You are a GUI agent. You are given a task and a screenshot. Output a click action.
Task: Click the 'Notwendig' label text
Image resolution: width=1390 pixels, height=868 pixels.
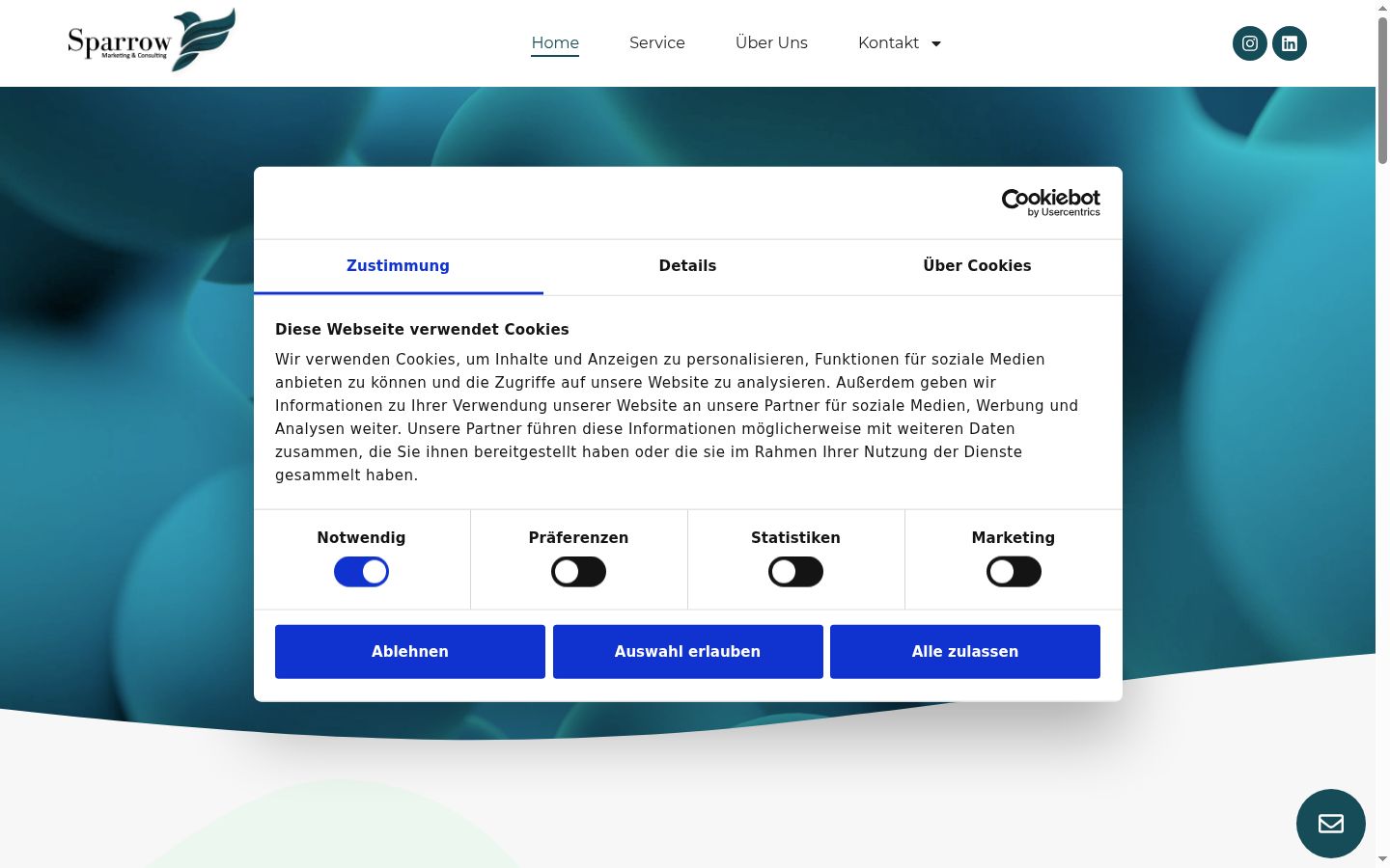tap(361, 538)
